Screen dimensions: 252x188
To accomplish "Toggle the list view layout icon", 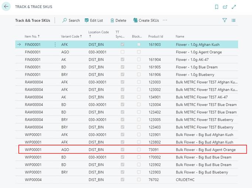I will click(234, 20).
